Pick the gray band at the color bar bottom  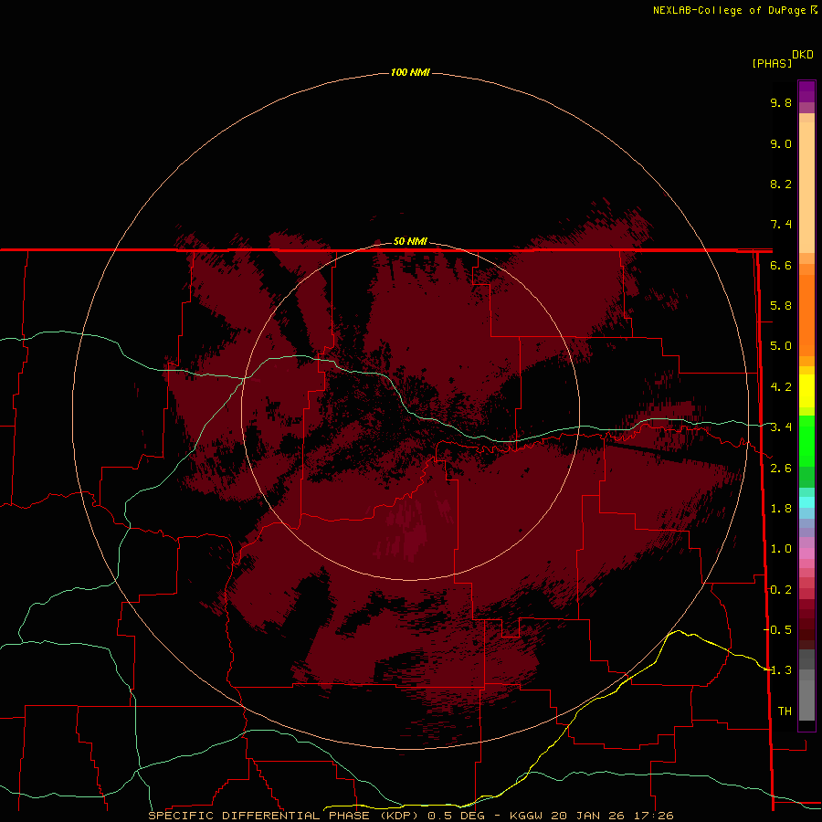(806, 700)
